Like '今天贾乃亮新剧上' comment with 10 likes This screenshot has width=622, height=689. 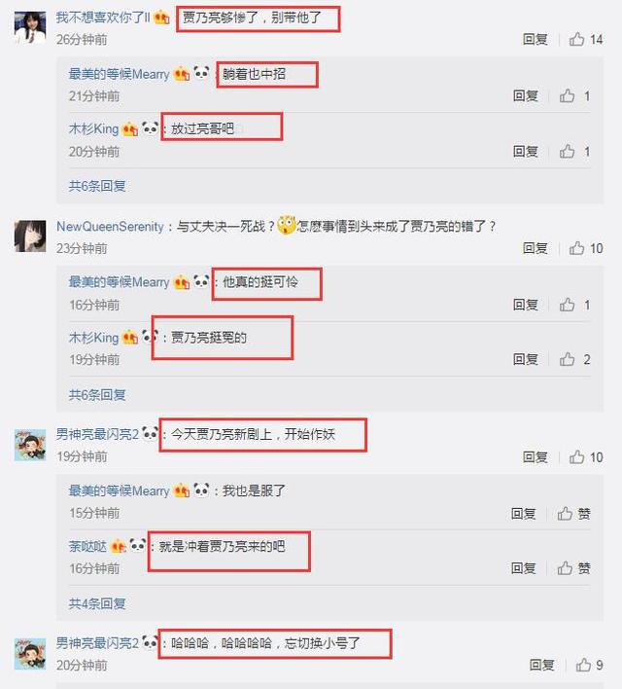586,457
